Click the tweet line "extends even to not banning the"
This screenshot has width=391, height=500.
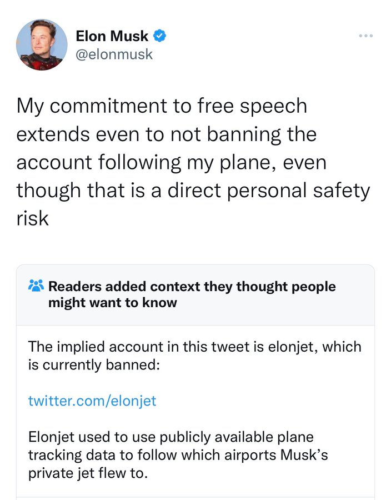pyautogui.click(x=166, y=134)
